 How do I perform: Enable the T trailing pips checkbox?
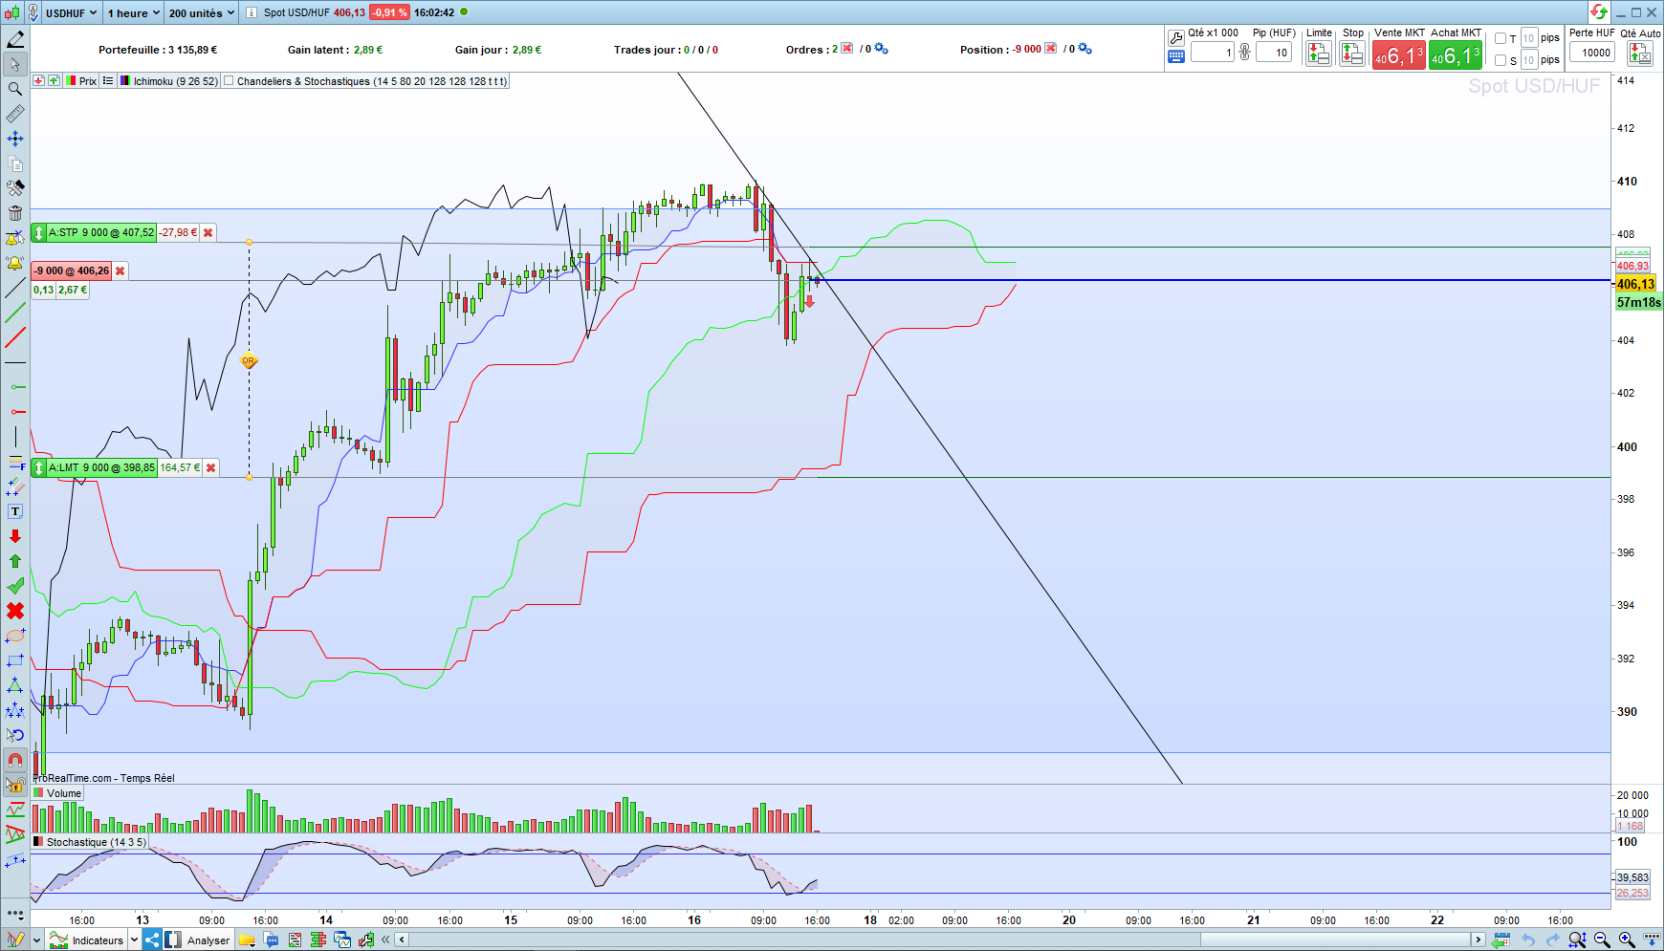(1501, 38)
